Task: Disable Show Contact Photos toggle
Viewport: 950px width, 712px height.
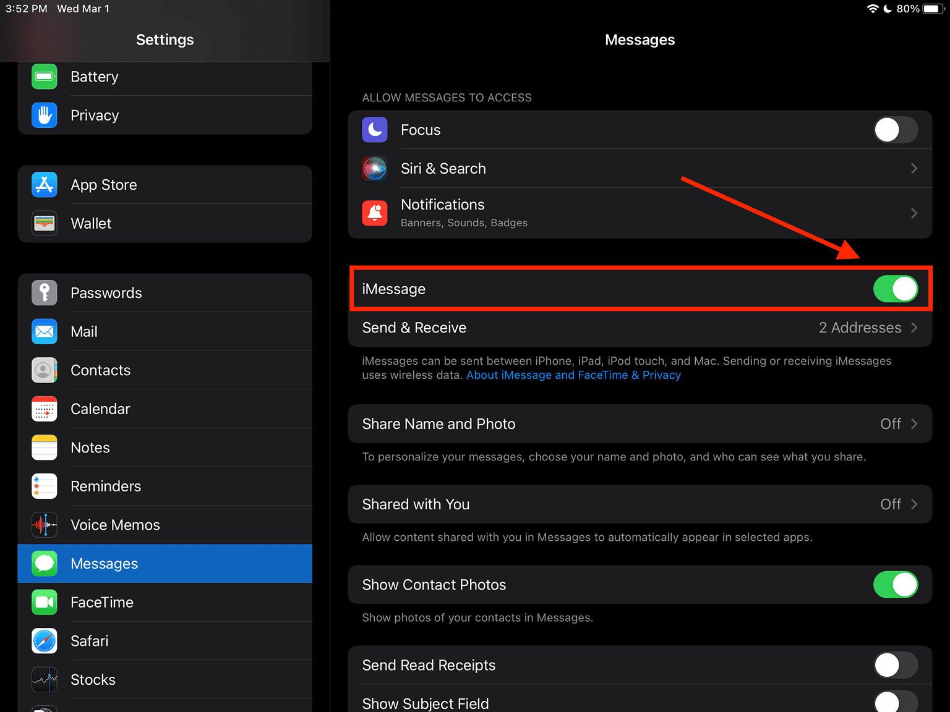Action: pyautogui.click(x=895, y=585)
